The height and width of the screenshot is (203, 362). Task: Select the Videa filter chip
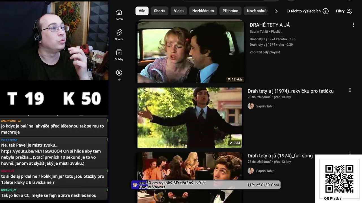click(x=179, y=11)
